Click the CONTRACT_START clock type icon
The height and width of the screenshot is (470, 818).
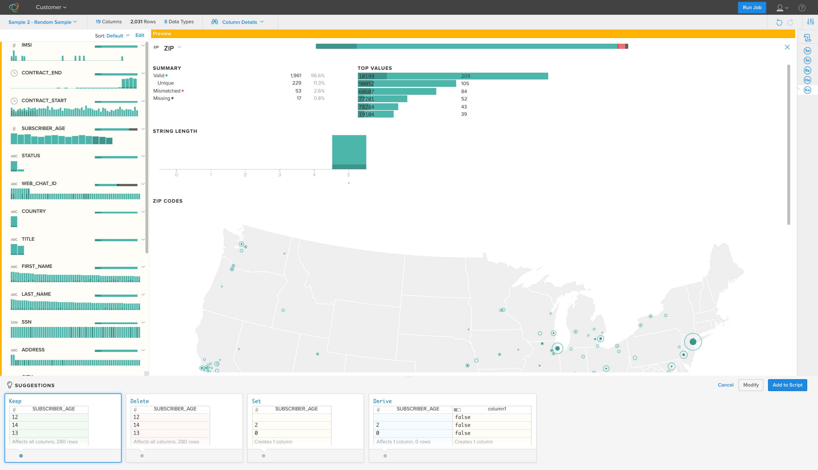(14, 101)
